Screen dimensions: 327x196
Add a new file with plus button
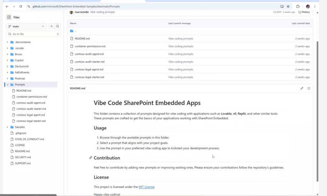pyautogui.click(x=51, y=26)
